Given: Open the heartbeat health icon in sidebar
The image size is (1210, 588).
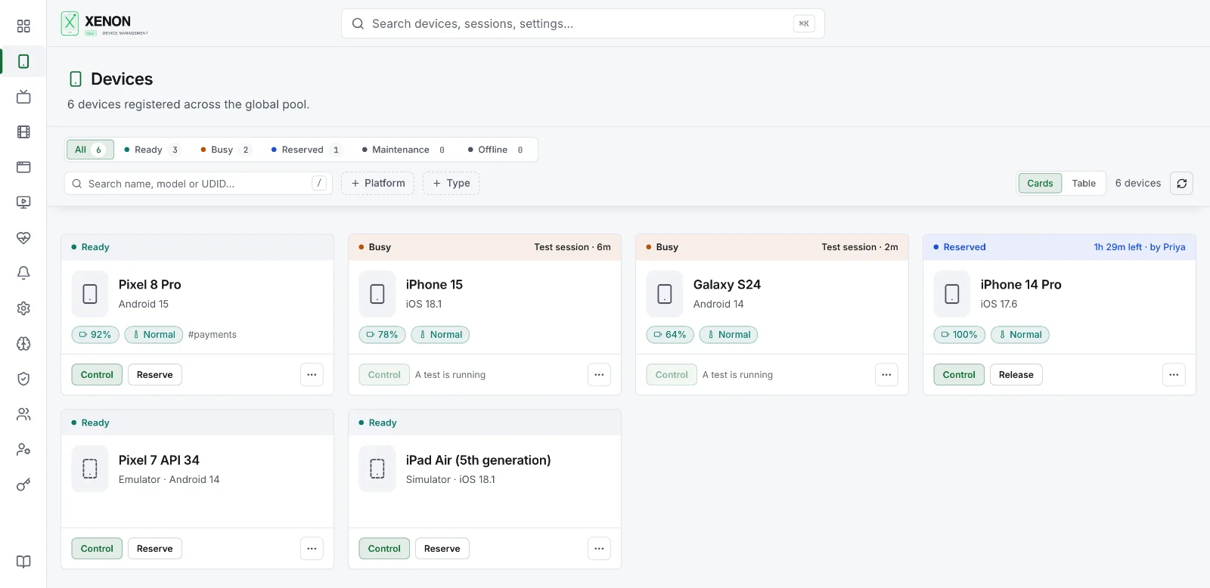Looking at the screenshot, I should [23, 238].
